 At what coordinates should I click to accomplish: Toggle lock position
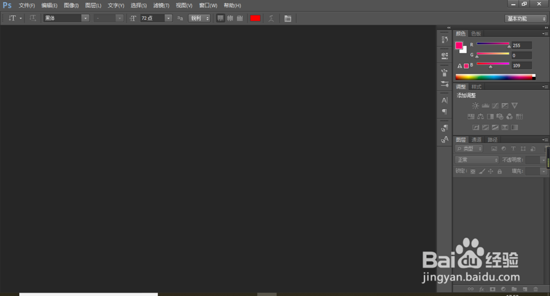coord(491,171)
